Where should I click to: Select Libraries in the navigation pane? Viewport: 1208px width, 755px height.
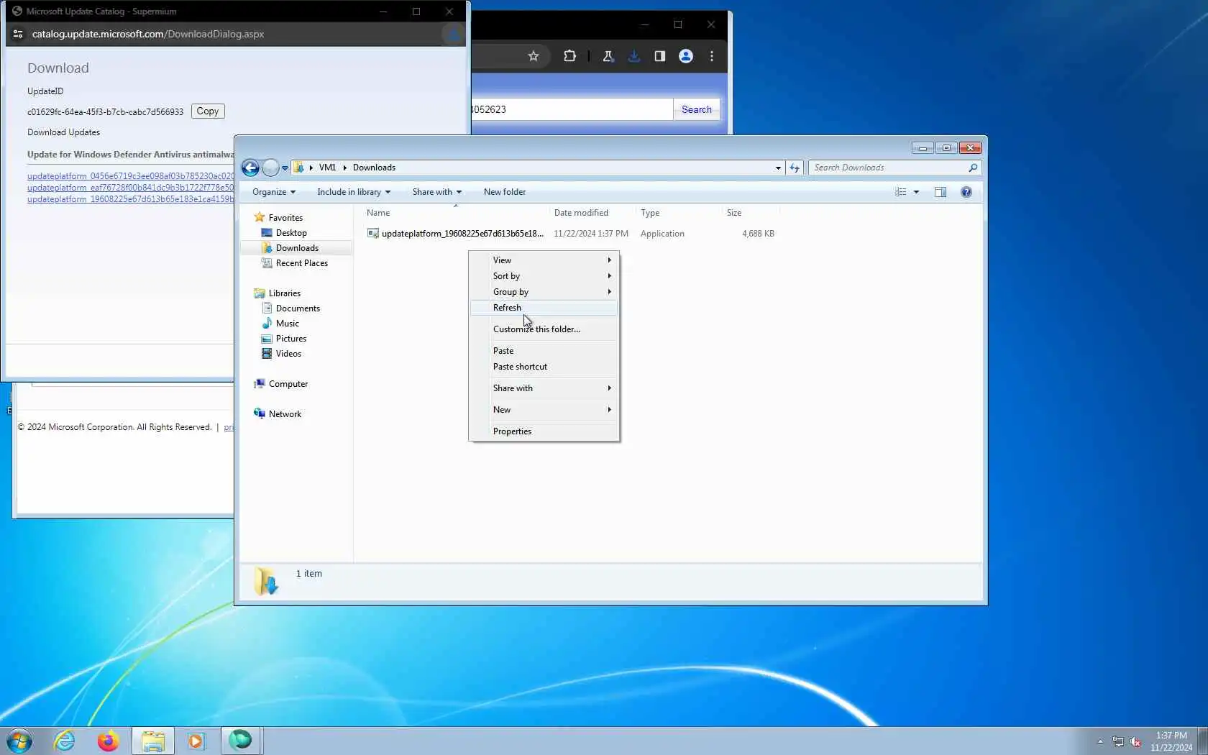(285, 293)
